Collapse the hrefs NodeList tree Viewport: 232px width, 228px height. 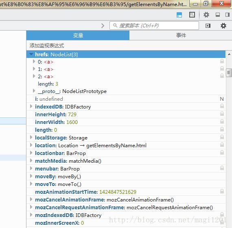(x=31, y=54)
